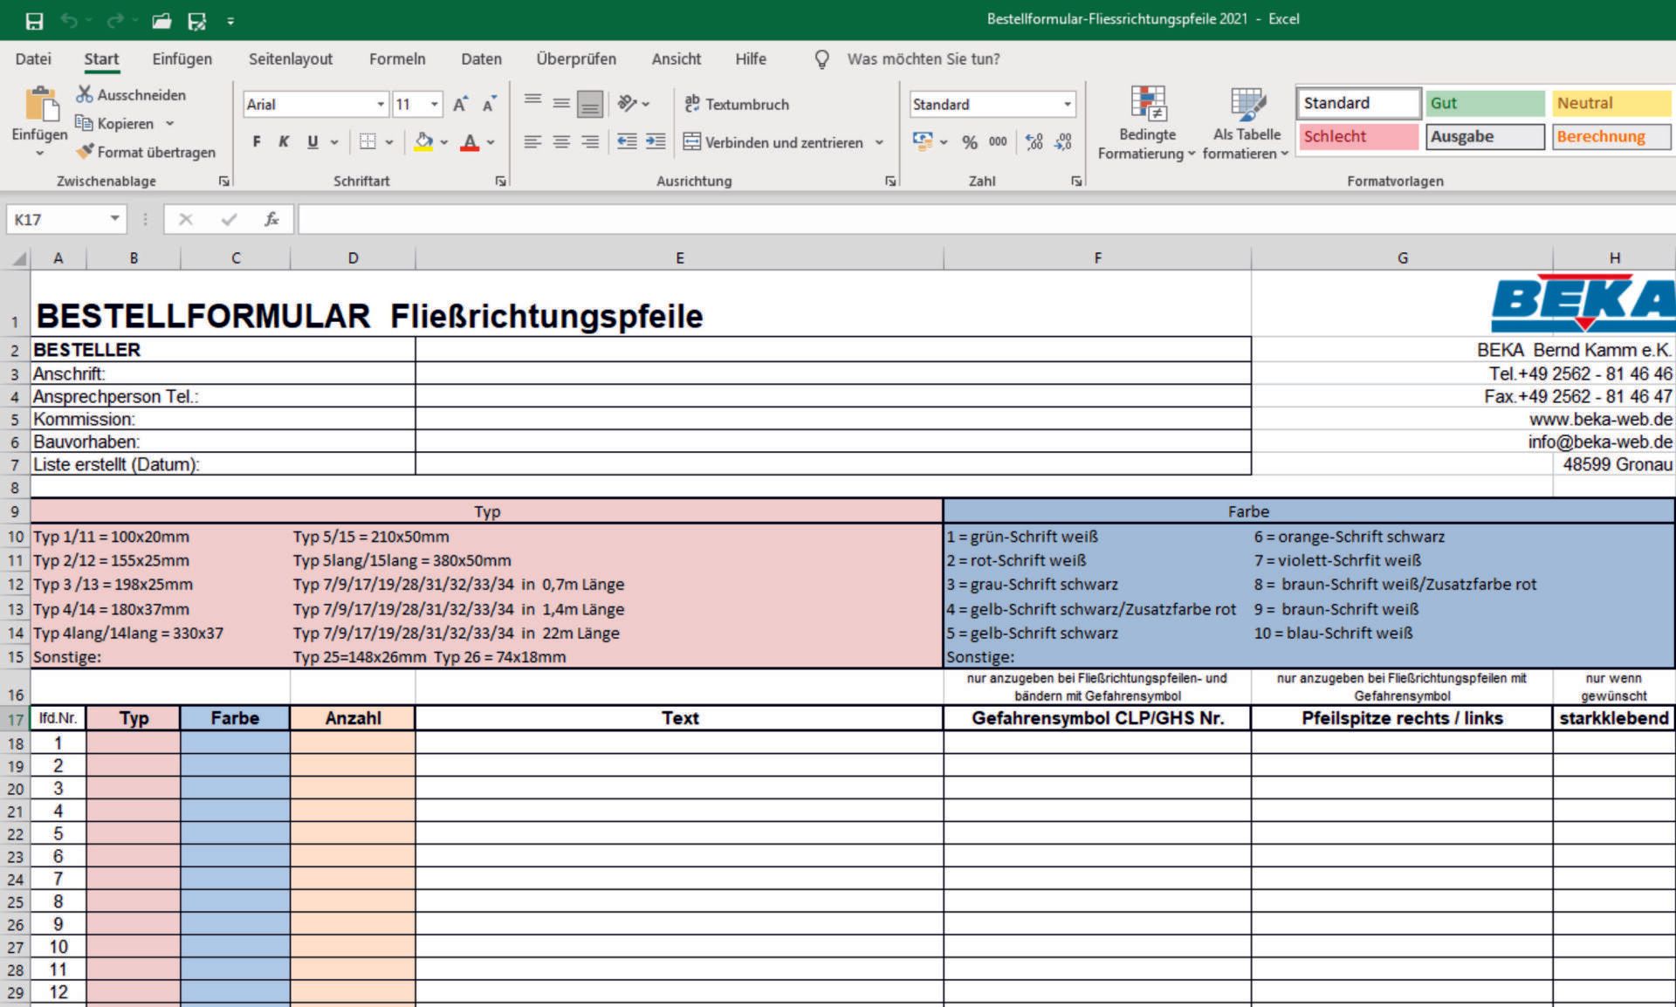Image resolution: width=1676 pixels, height=1007 pixels.
Task: Open the Datei menu
Action: (x=33, y=58)
